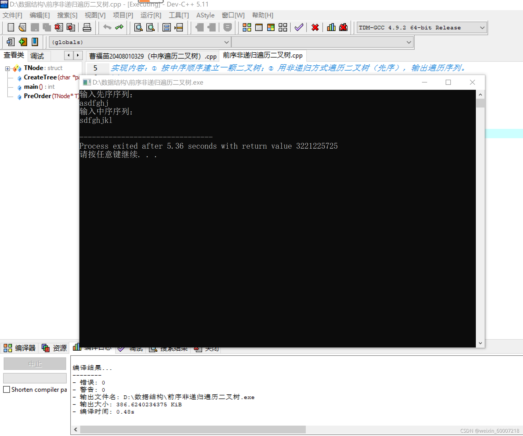
Task: Click the red X Stop Execution icon
Action: (x=315, y=27)
